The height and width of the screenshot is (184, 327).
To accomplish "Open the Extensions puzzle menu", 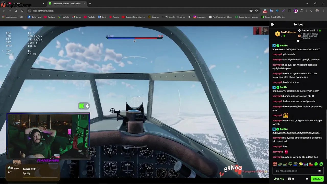I will click(x=302, y=11).
